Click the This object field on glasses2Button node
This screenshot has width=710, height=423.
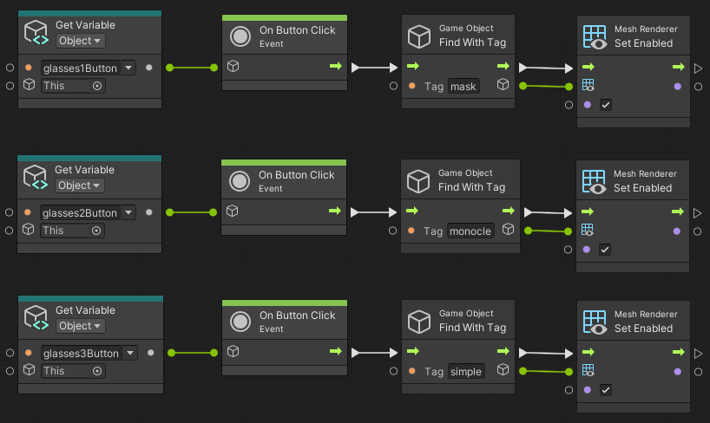point(72,231)
